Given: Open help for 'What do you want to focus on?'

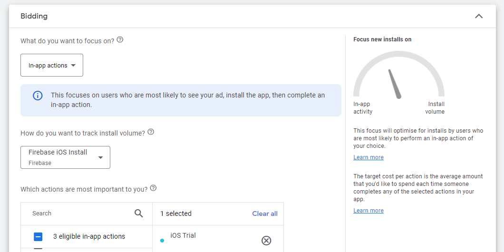Looking at the screenshot, I should pyautogui.click(x=120, y=40).
